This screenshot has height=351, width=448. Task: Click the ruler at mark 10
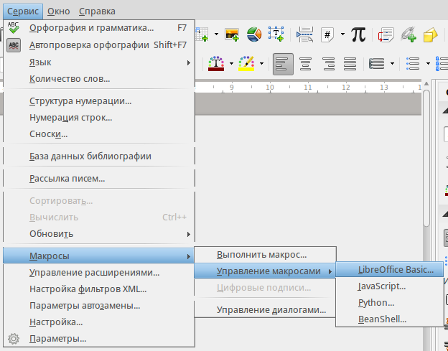[x=270, y=88]
